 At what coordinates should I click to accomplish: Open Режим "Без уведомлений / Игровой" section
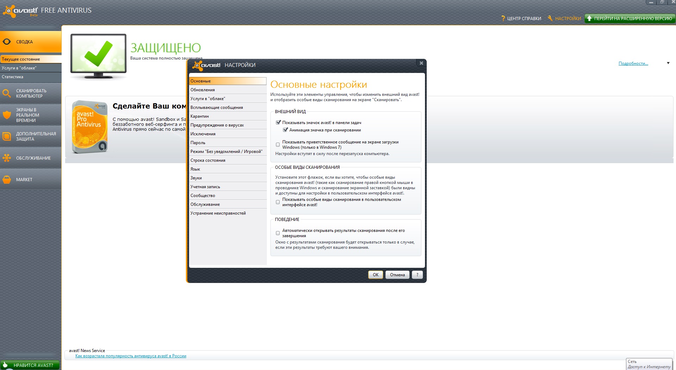point(228,152)
